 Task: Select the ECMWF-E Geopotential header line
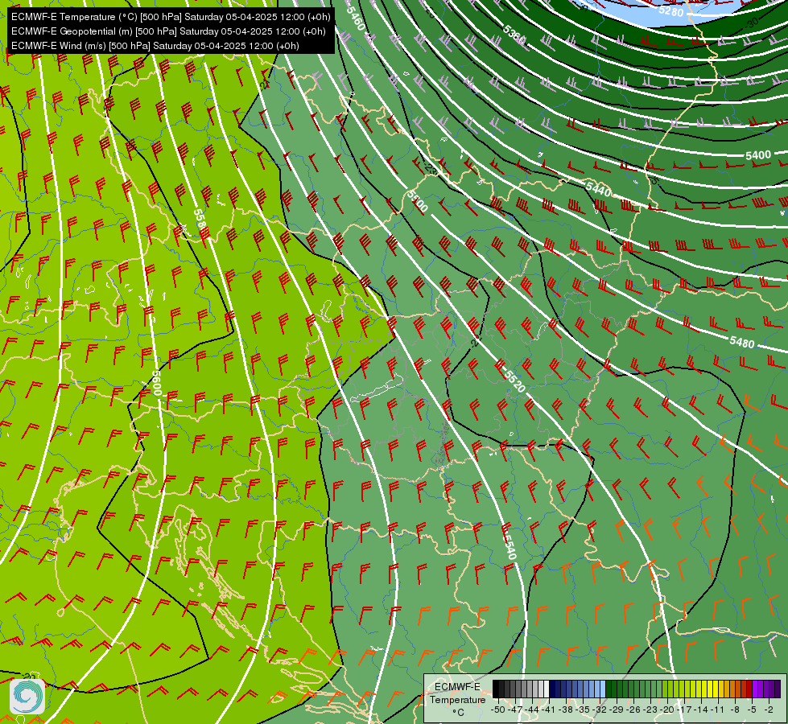coord(168,31)
